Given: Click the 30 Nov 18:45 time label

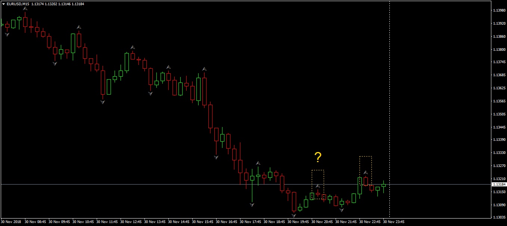Looking at the screenshot, I should pos(274,222).
